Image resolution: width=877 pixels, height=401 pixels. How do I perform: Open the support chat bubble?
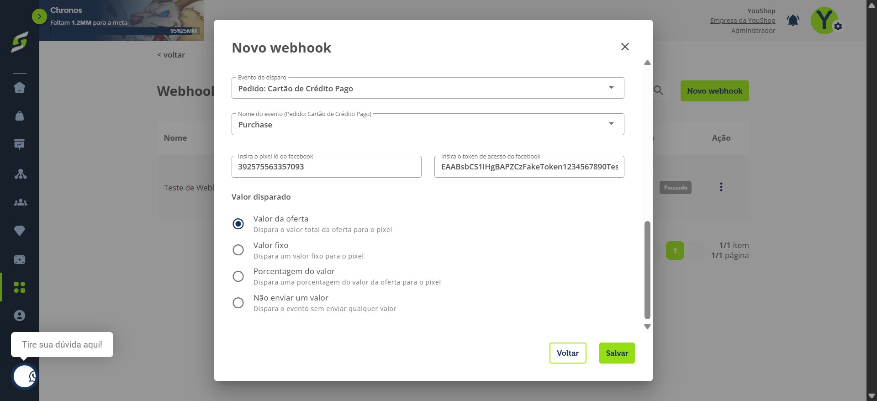click(x=25, y=377)
